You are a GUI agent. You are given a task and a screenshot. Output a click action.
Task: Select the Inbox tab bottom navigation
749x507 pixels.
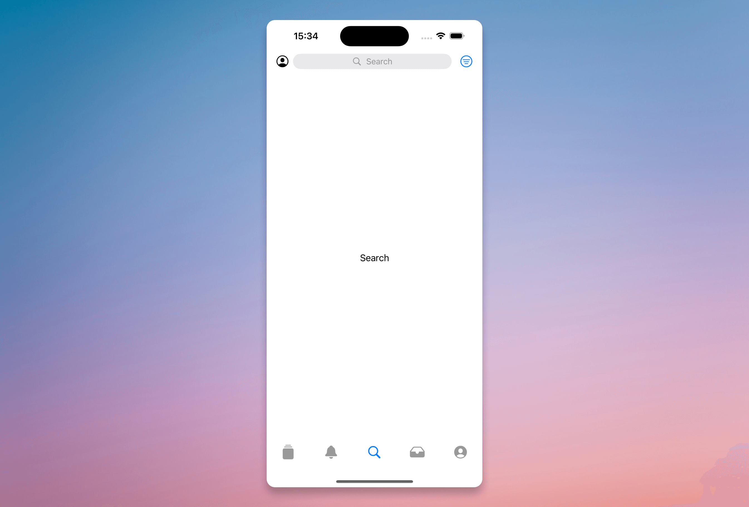pyautogui.click(x=417, y=452)
